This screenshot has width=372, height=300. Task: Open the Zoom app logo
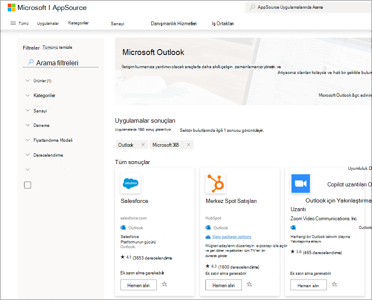pyautogui.click(x=300, y=183)
